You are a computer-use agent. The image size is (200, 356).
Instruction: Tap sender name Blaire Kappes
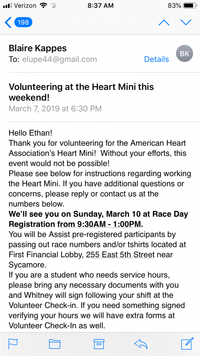tap(38, 48)
